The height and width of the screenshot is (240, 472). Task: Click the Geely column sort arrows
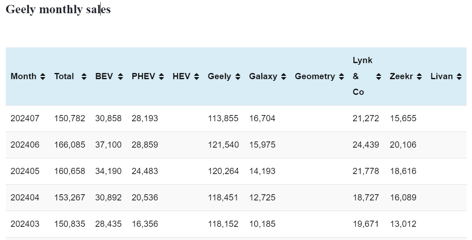237,77
